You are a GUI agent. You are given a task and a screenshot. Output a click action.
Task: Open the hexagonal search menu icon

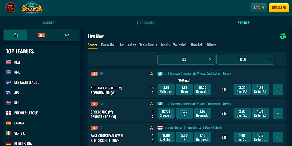point(11,7)
